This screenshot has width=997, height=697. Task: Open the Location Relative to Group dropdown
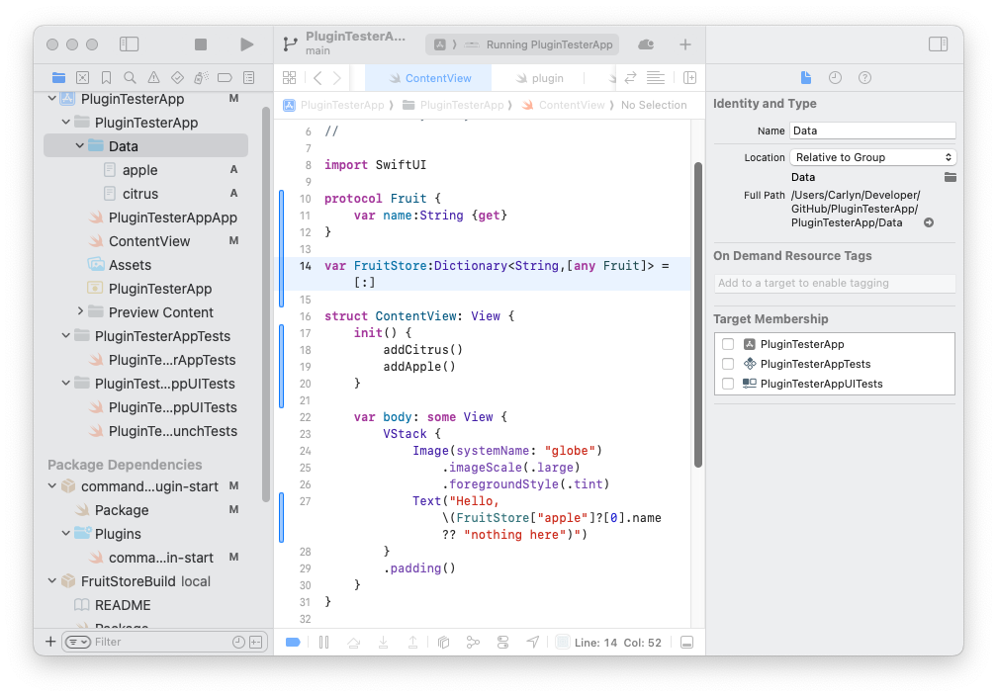coord(873,157)
